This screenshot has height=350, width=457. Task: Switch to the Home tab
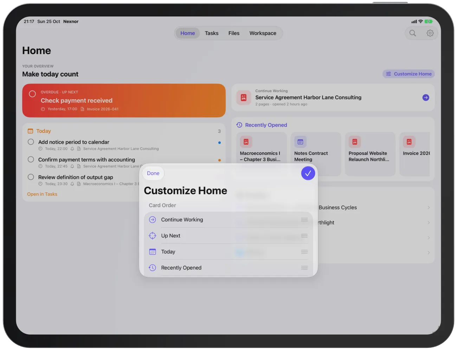pos(188,33)
